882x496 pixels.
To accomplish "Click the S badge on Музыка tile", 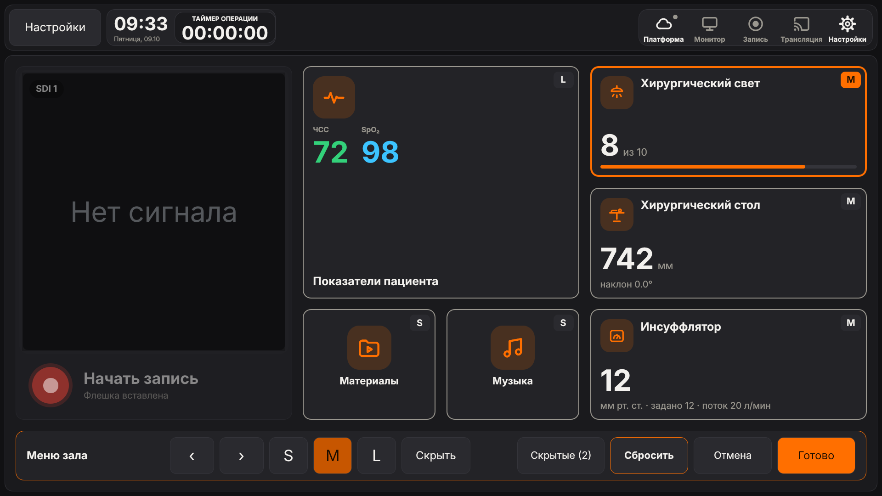I will pos(563,323).
